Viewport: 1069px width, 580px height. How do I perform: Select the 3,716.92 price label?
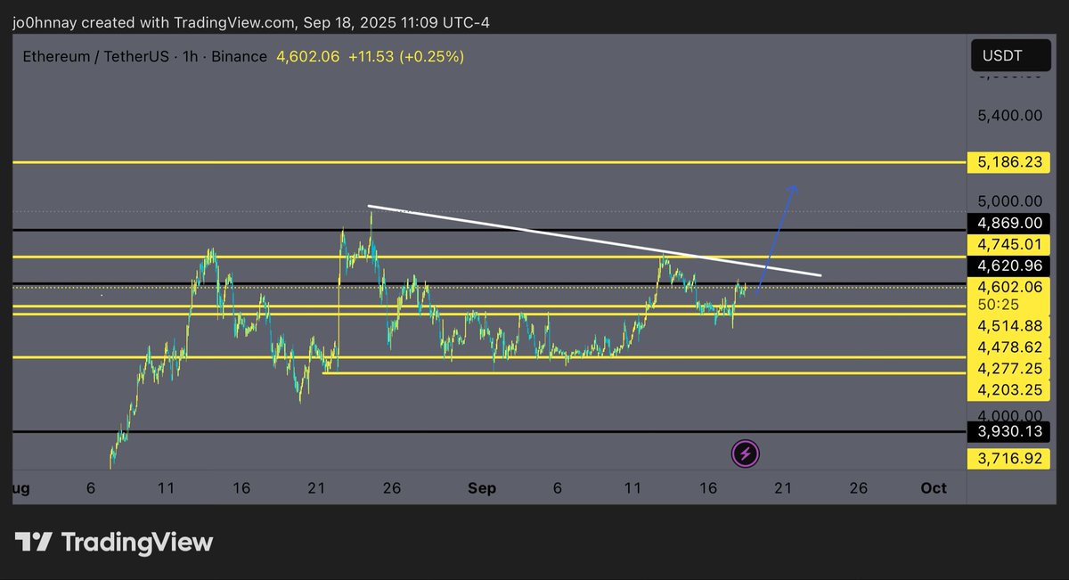[1009, 458]
